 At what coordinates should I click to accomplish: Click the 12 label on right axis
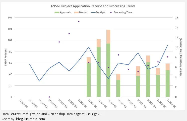click(177, 37)
